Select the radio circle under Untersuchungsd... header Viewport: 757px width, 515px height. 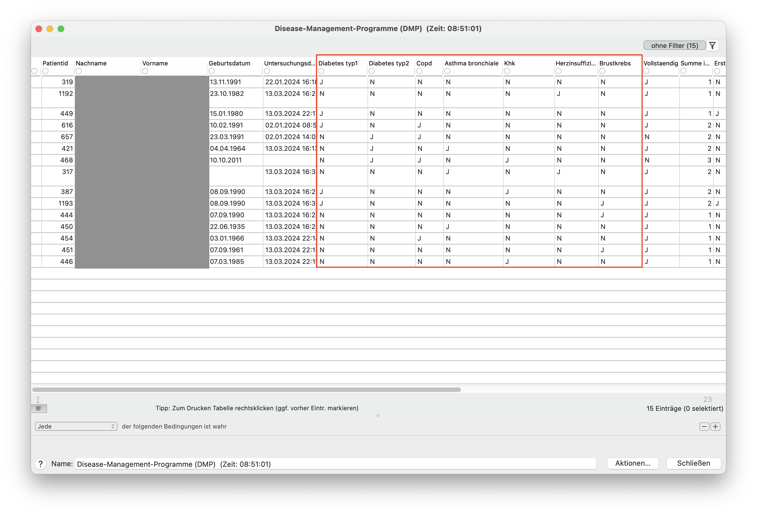pyautogui.click(x=267, y=71)
